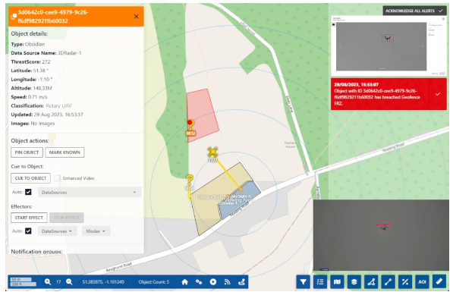Image resolution: width=453 pixels, height=292 pixels.
Task: Toggle Auto checkbox under Cue to Object
Action: (28, 192)
